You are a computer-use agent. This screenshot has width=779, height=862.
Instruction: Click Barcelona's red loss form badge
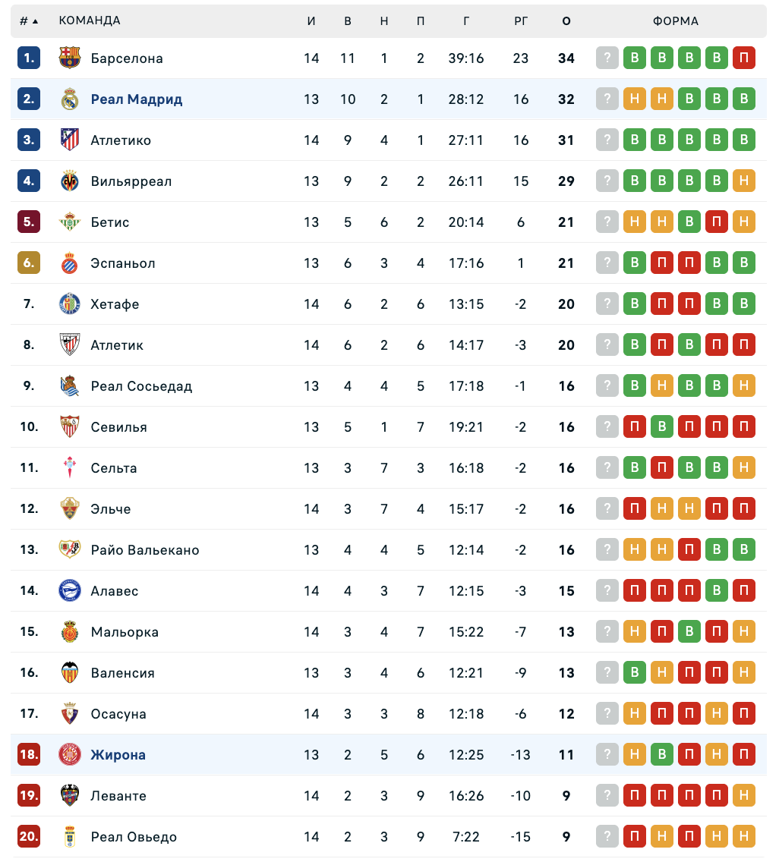coord(744,58)
